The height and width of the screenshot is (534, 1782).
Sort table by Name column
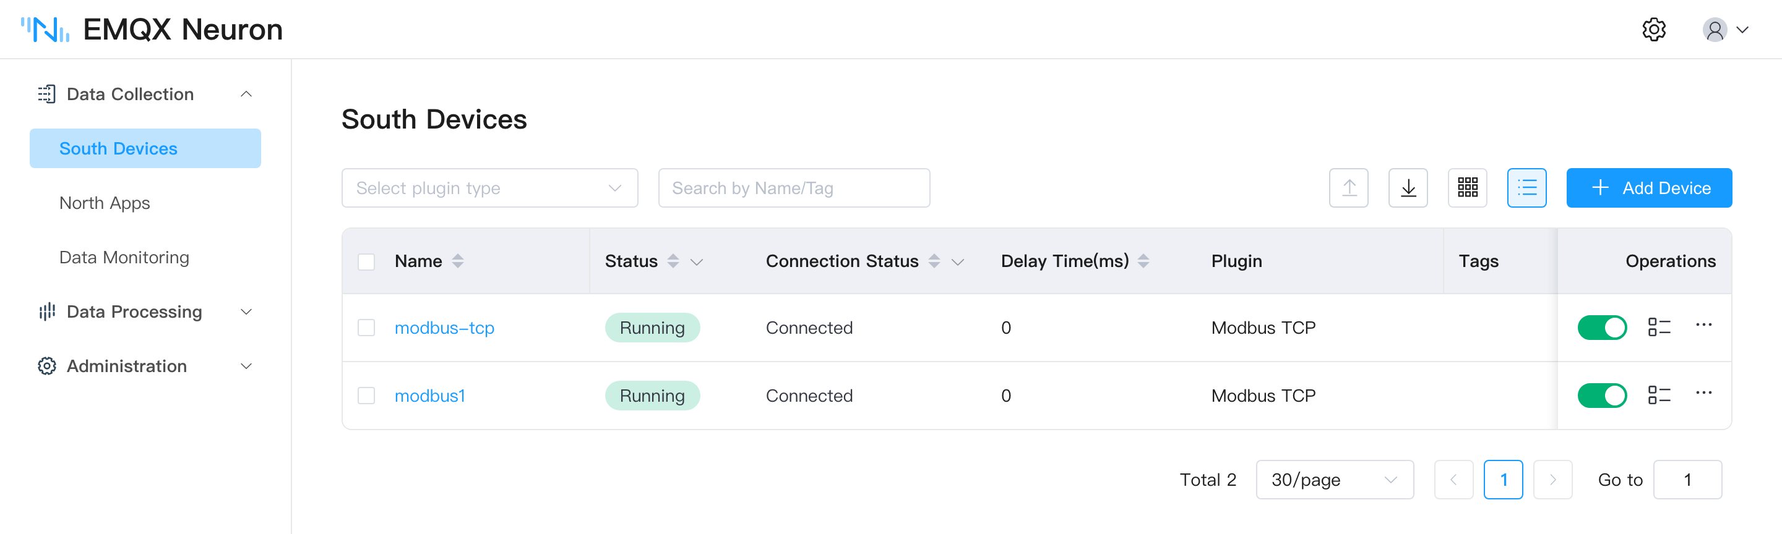457,261
